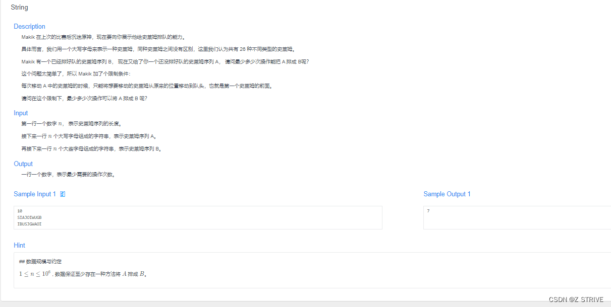Click inside the Sample Input 1 box
The image size is (611, 307).
pos(198,217)
